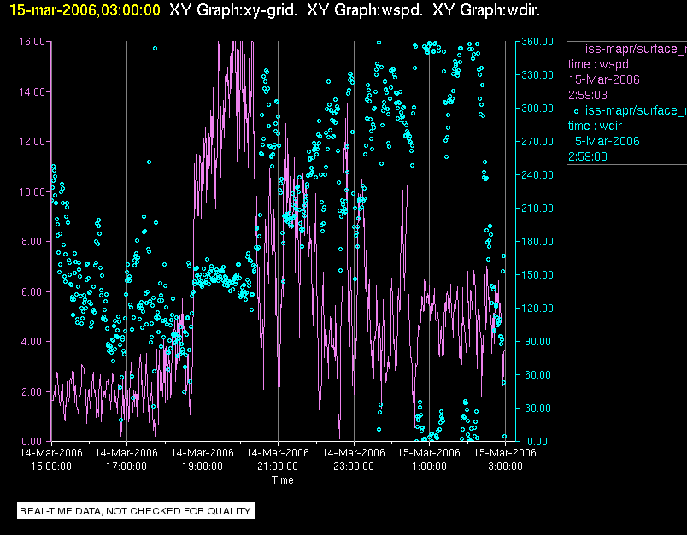Click the 8.00 tick on left wind-speed axis
This screenshot has width=687, height=535.
[x=34, y=242]
